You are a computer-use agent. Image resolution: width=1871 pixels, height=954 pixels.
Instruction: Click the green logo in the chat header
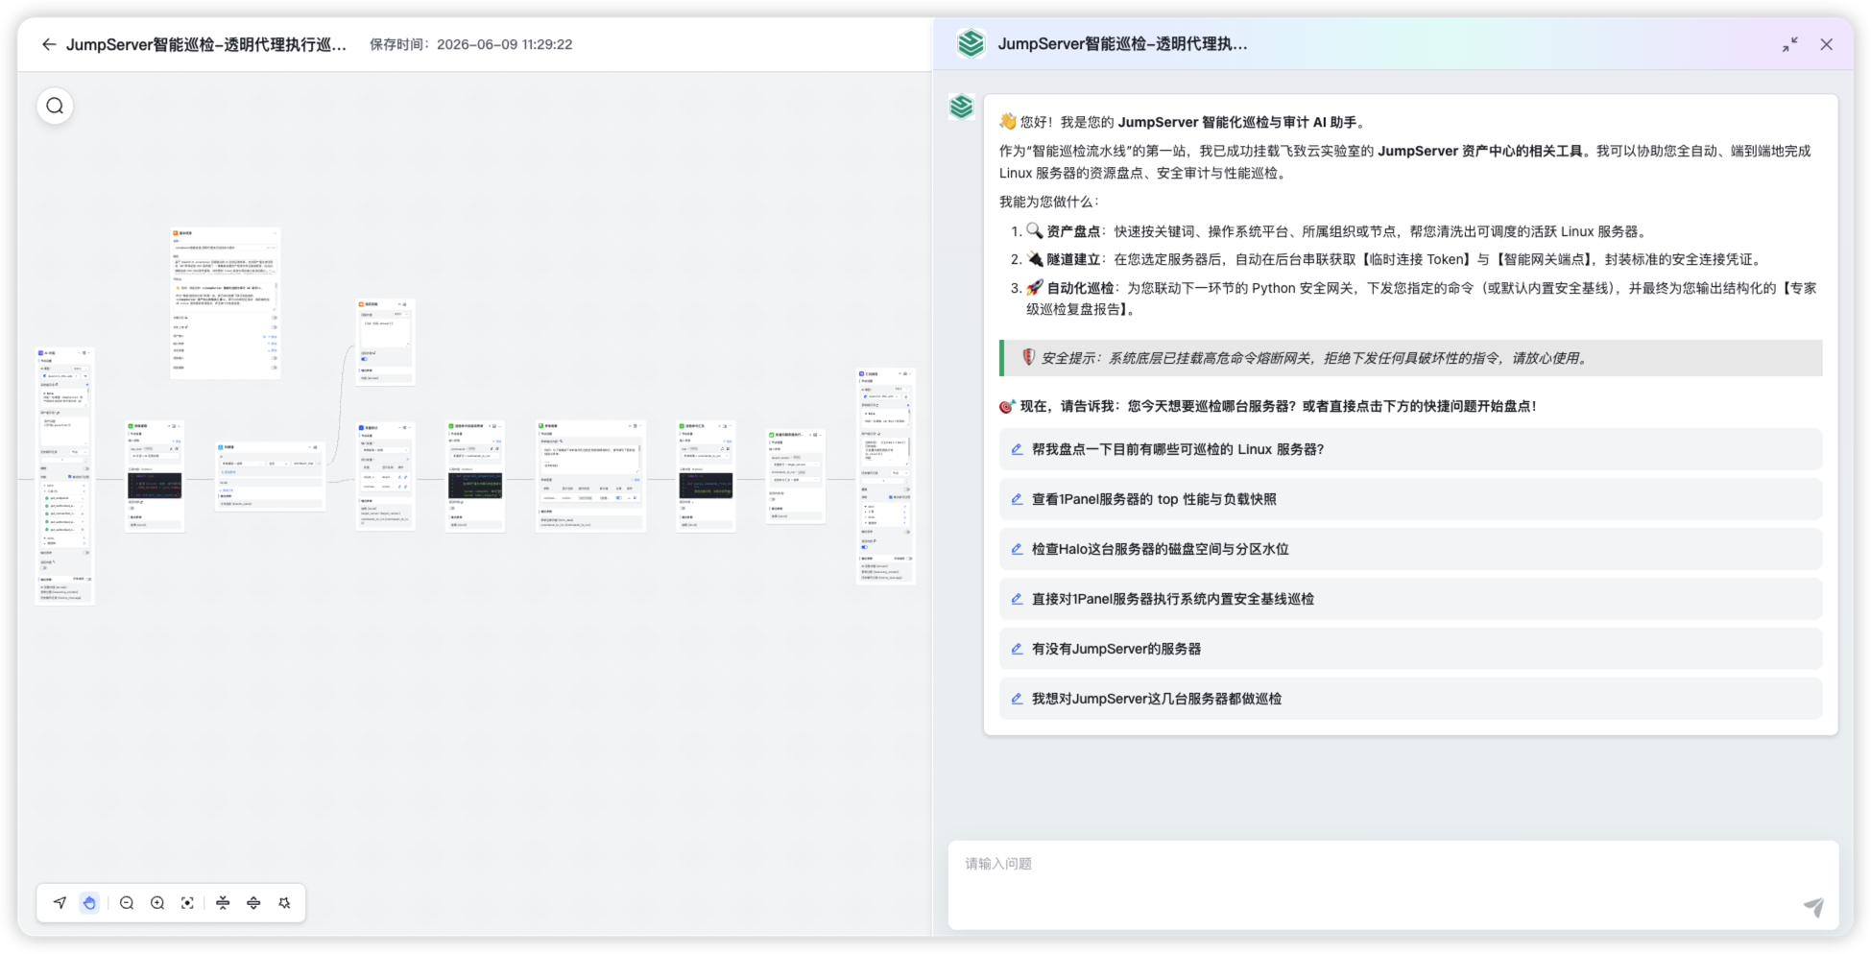click(x=971, y=43)
